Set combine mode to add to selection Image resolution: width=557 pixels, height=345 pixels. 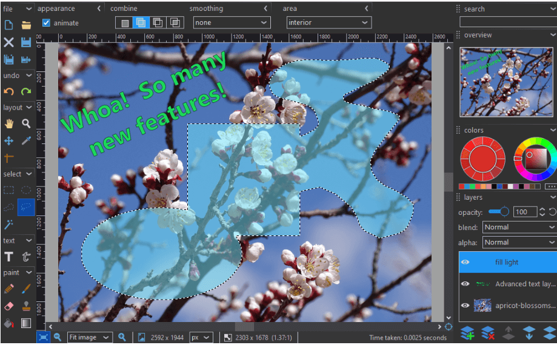tap(141, 22)
